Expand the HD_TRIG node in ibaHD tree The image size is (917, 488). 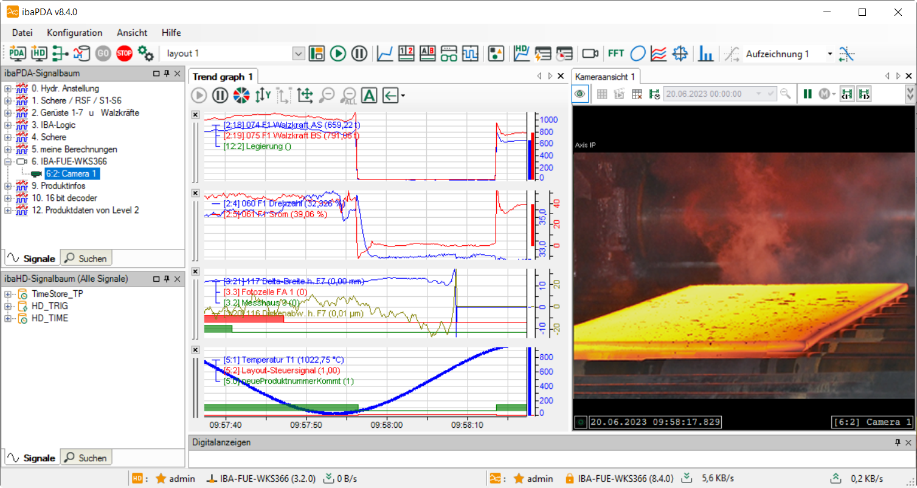point(8,306)
